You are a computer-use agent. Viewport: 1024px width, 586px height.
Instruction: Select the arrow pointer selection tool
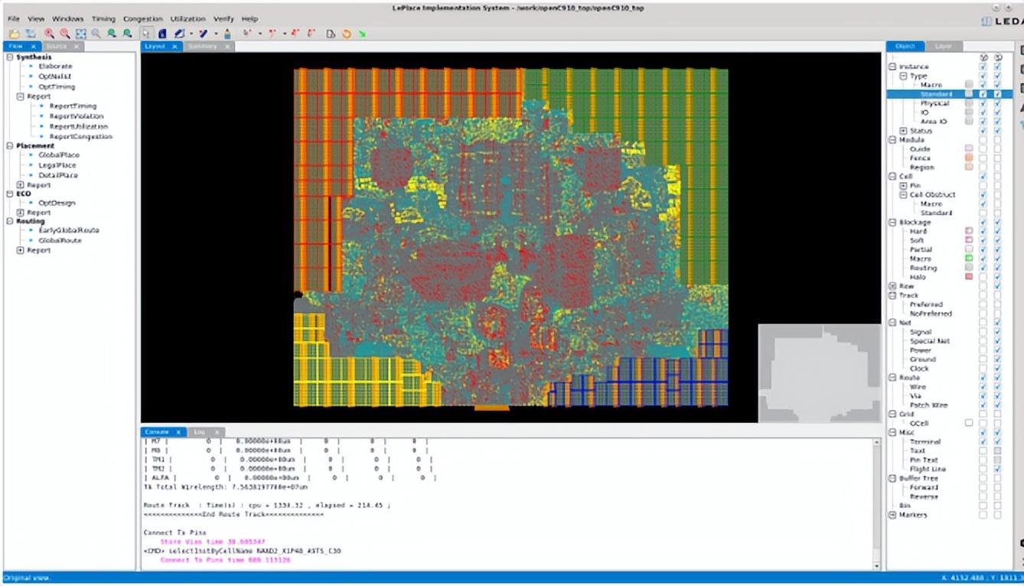147,34
